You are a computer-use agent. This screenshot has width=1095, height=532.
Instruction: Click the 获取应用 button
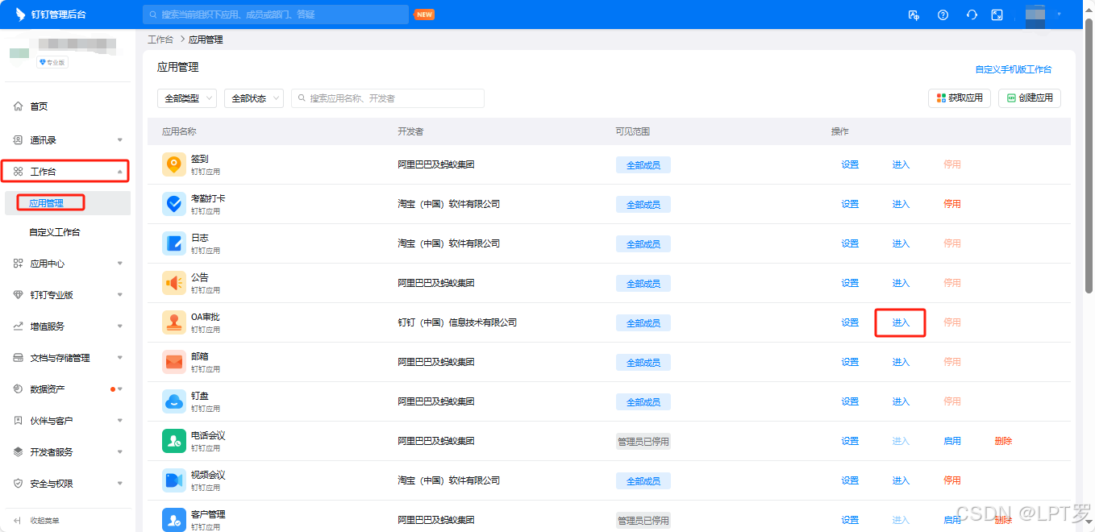coord(960,98)
